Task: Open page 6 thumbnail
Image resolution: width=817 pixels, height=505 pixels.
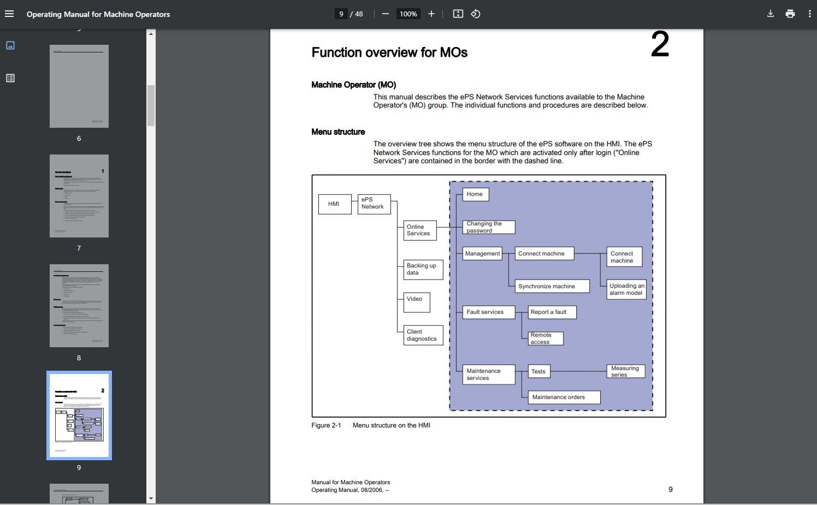Action: 79,86
